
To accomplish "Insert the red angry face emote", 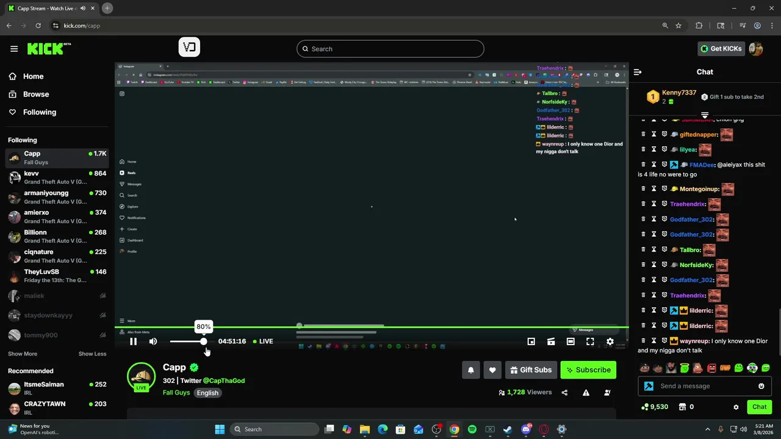I will point(711,368).
